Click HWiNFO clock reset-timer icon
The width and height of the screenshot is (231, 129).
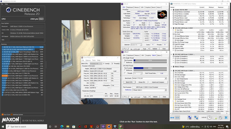tap(209, 118)
